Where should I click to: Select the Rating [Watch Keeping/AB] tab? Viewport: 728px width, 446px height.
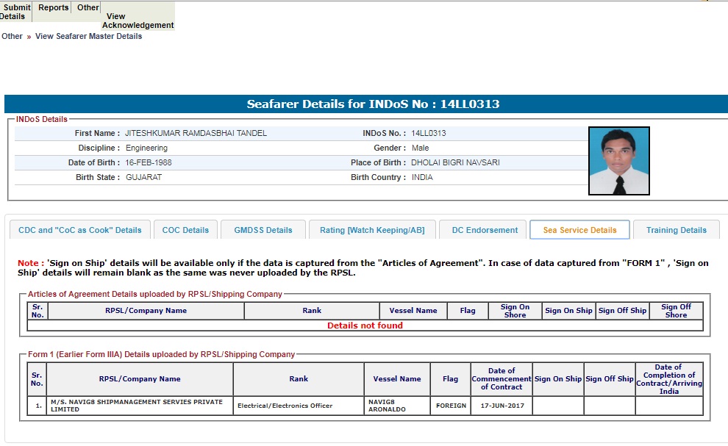tap(371, 230)
